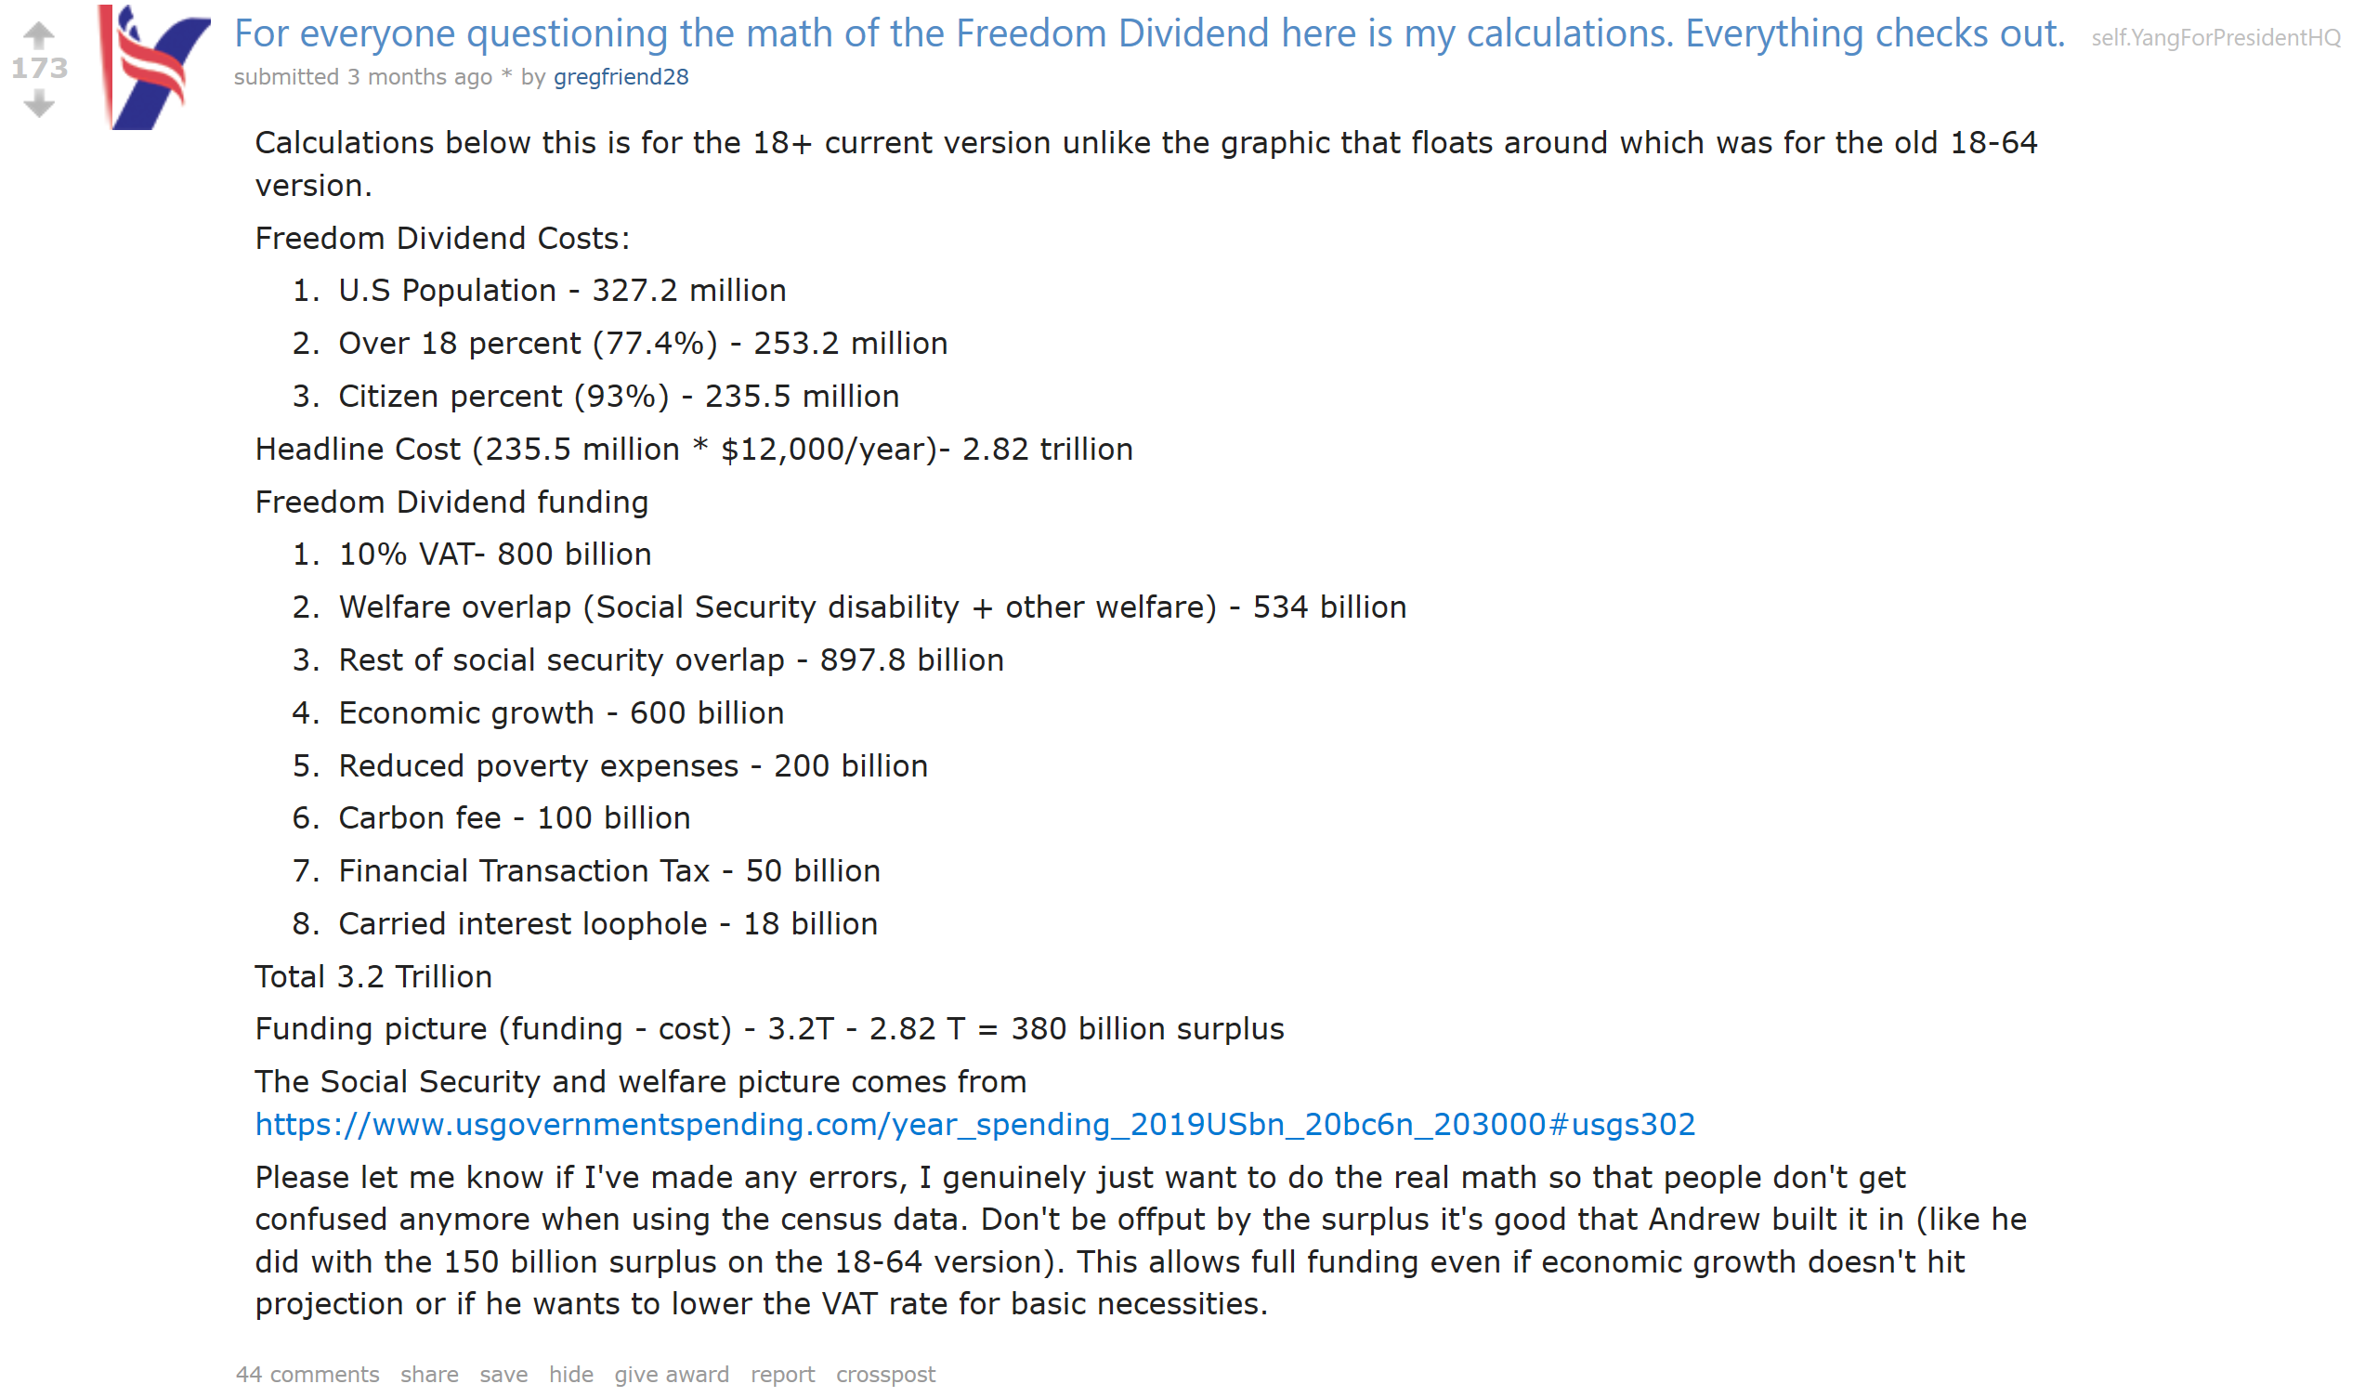Open the Freedom Dividend post title link
Viewport: 2378px width, 1397px height.
tap(1148, 34)
